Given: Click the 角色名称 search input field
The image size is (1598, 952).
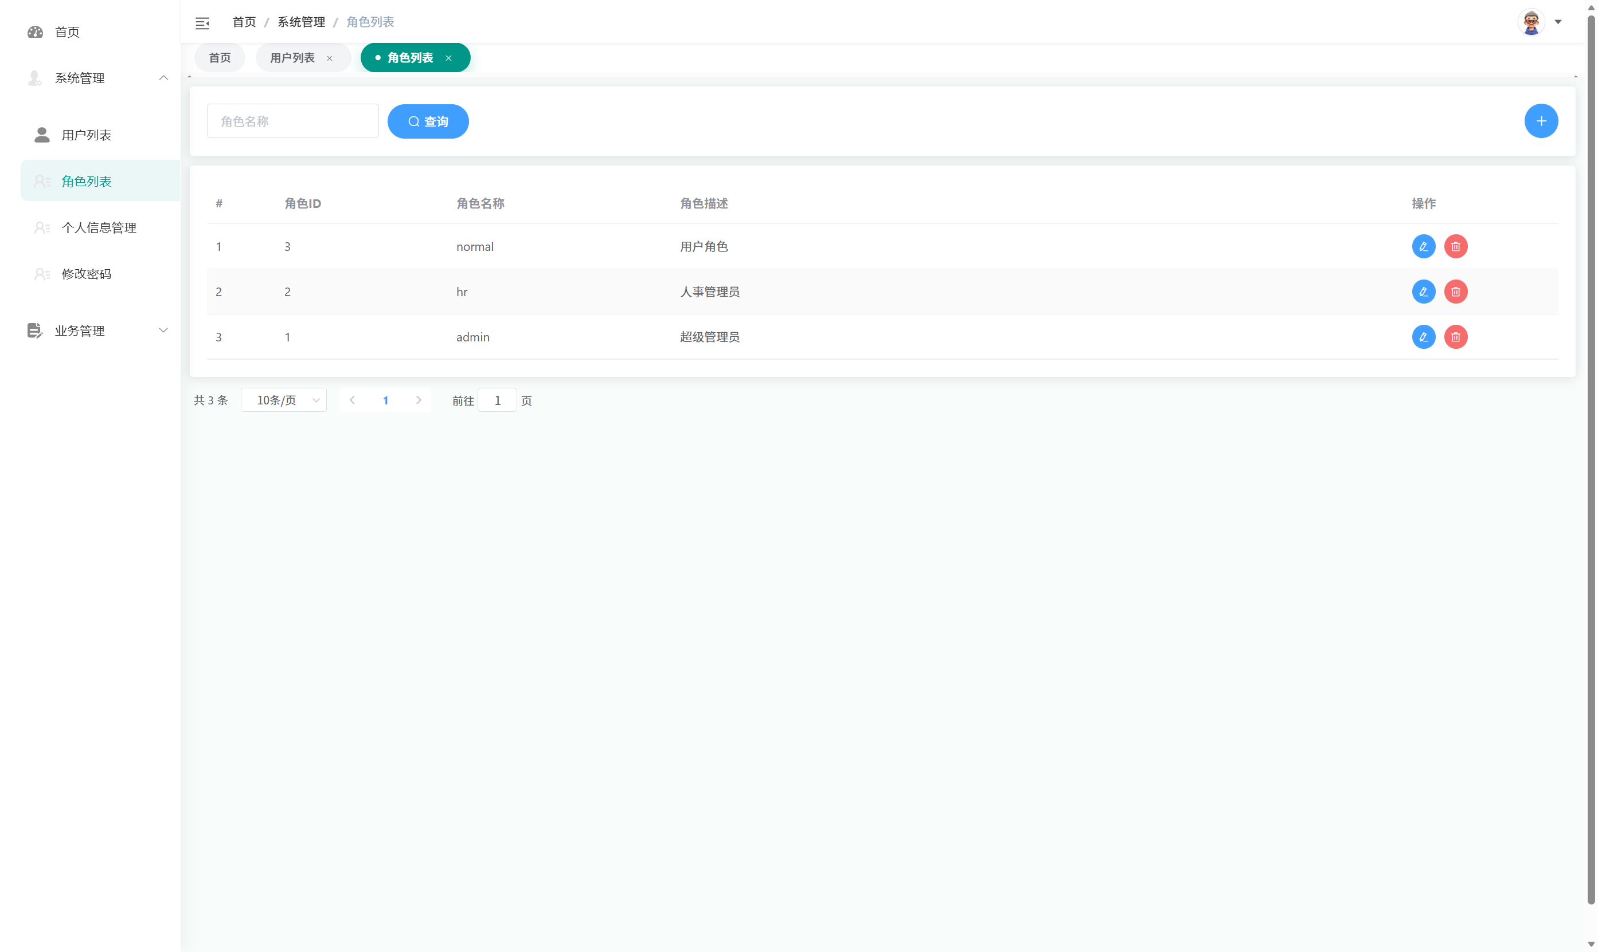Looking at the screenshot, I should pyautogui.click(x=293, y=121).
